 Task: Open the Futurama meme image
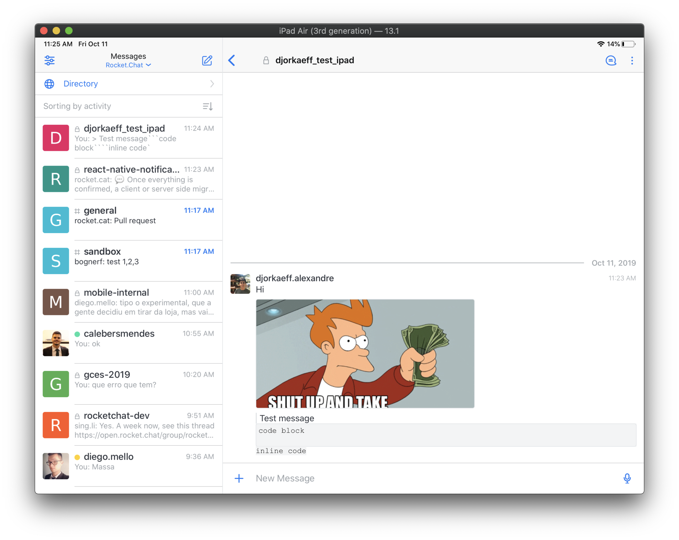pyautogui.click(x=365, y=353)
